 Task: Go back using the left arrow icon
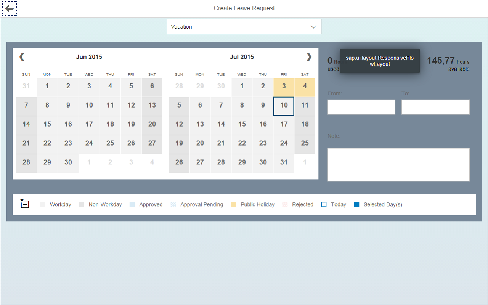tap(10, 8)
